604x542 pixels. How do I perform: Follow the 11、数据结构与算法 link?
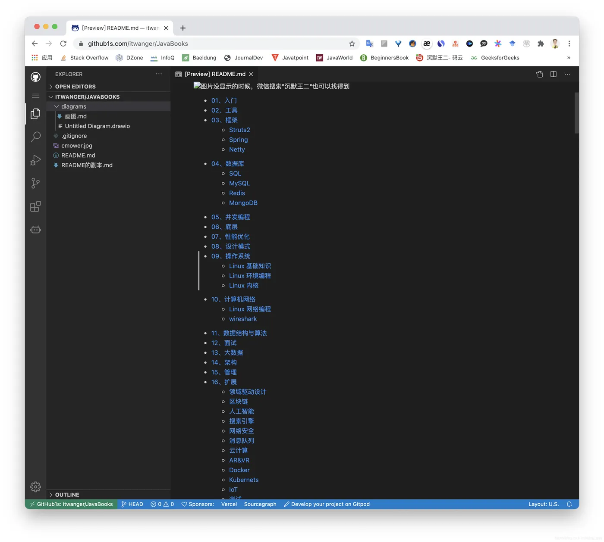pyautogui.click(x=239, y=333)
